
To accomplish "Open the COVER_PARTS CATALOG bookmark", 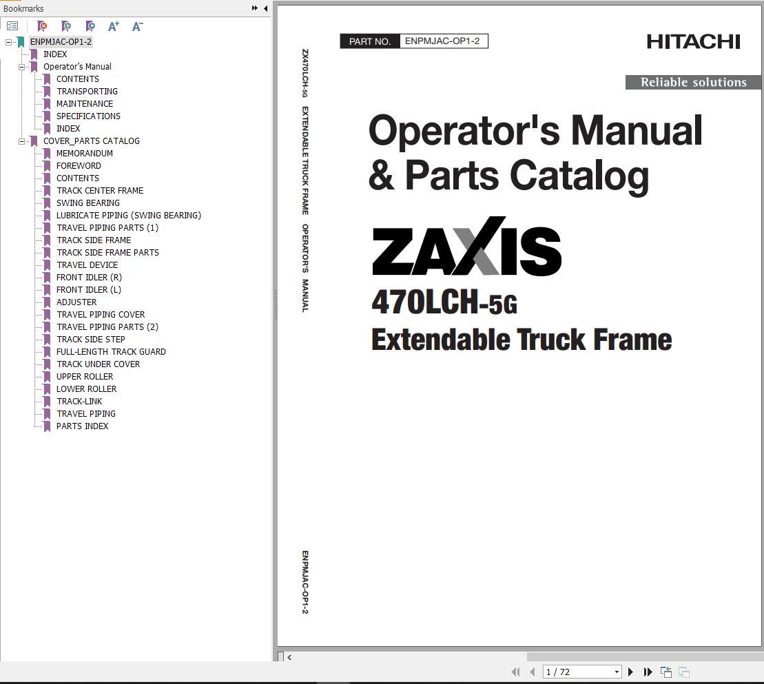I will (92, 141).
